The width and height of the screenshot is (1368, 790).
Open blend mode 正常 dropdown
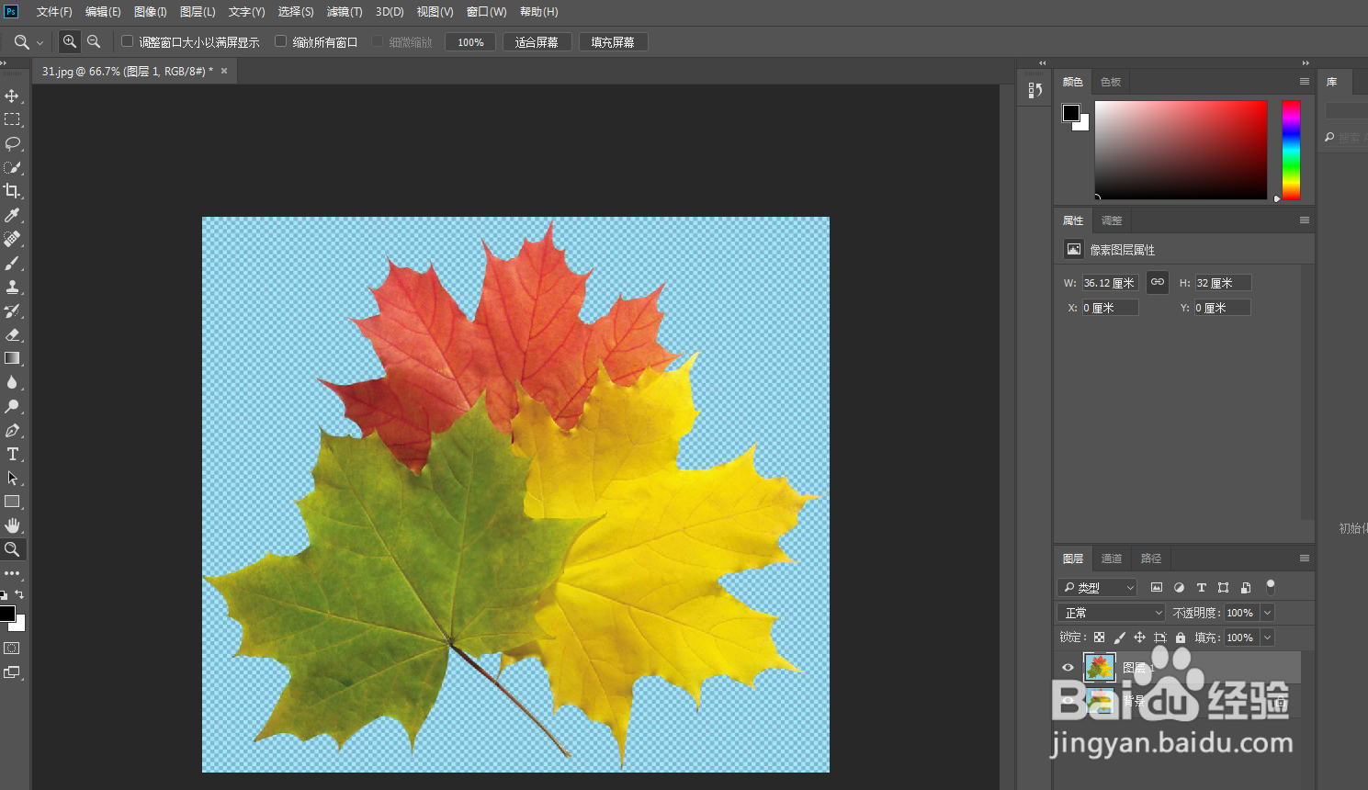1111,613
